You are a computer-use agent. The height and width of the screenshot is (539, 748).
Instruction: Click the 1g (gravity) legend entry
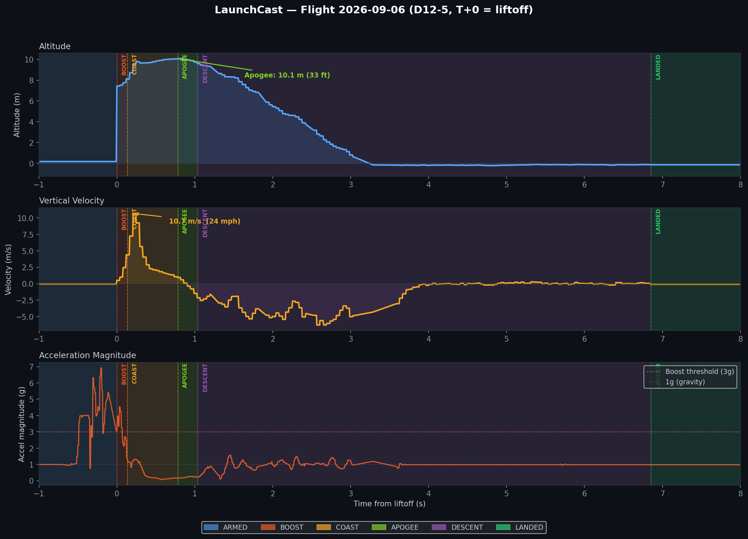(676, 382)
